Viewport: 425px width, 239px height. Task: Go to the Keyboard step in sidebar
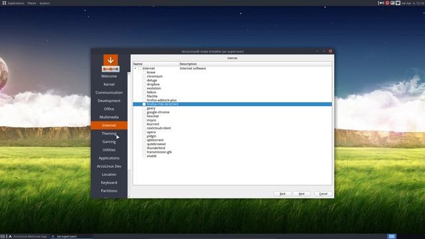[109, 183]
